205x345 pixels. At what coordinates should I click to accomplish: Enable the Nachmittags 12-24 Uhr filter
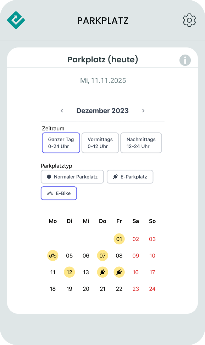[x=141, y=143]
